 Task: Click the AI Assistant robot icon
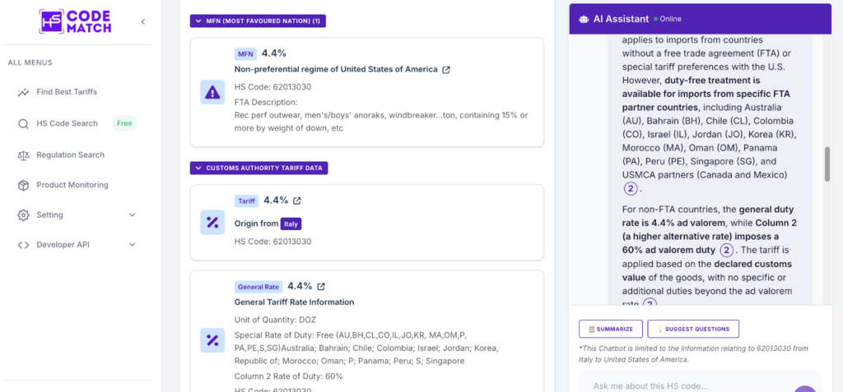click(x=584, y=19)
